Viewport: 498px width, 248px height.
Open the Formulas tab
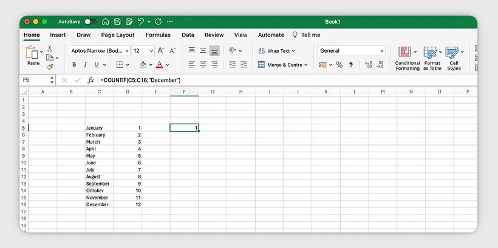coord(158,35)
